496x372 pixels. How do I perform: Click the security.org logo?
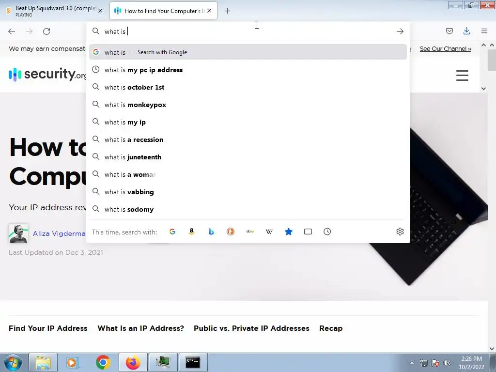(47, 74)
